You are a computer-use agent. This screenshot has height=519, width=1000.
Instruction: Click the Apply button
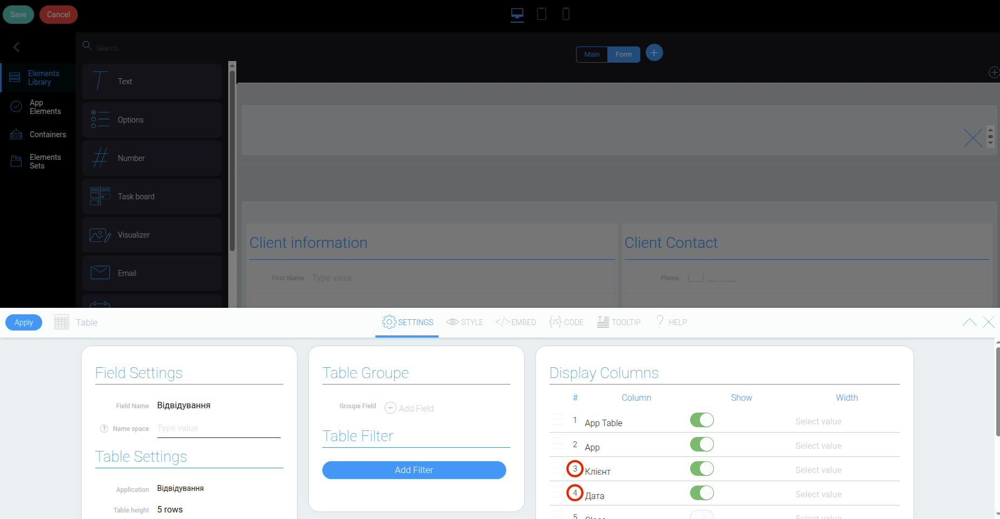click(x=24, y=322)
